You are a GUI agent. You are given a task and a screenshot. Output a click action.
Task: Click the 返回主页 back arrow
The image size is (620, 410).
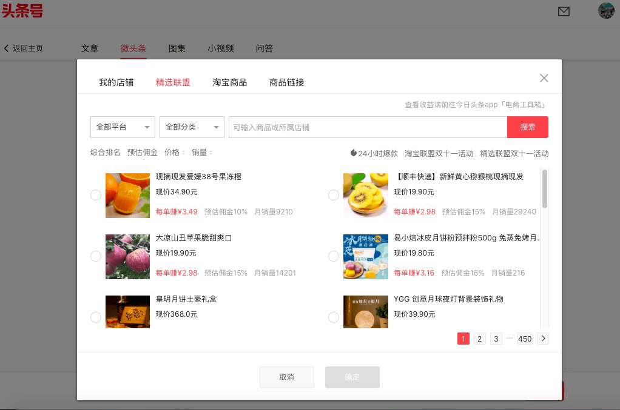[6, 48]
